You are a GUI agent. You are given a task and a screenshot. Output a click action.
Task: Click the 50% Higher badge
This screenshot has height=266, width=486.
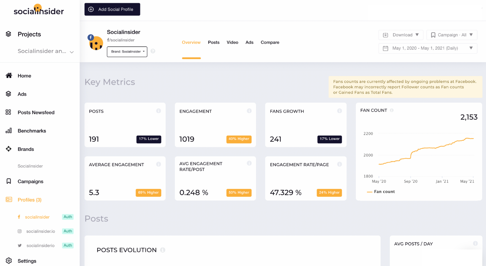tap(239, 193)
